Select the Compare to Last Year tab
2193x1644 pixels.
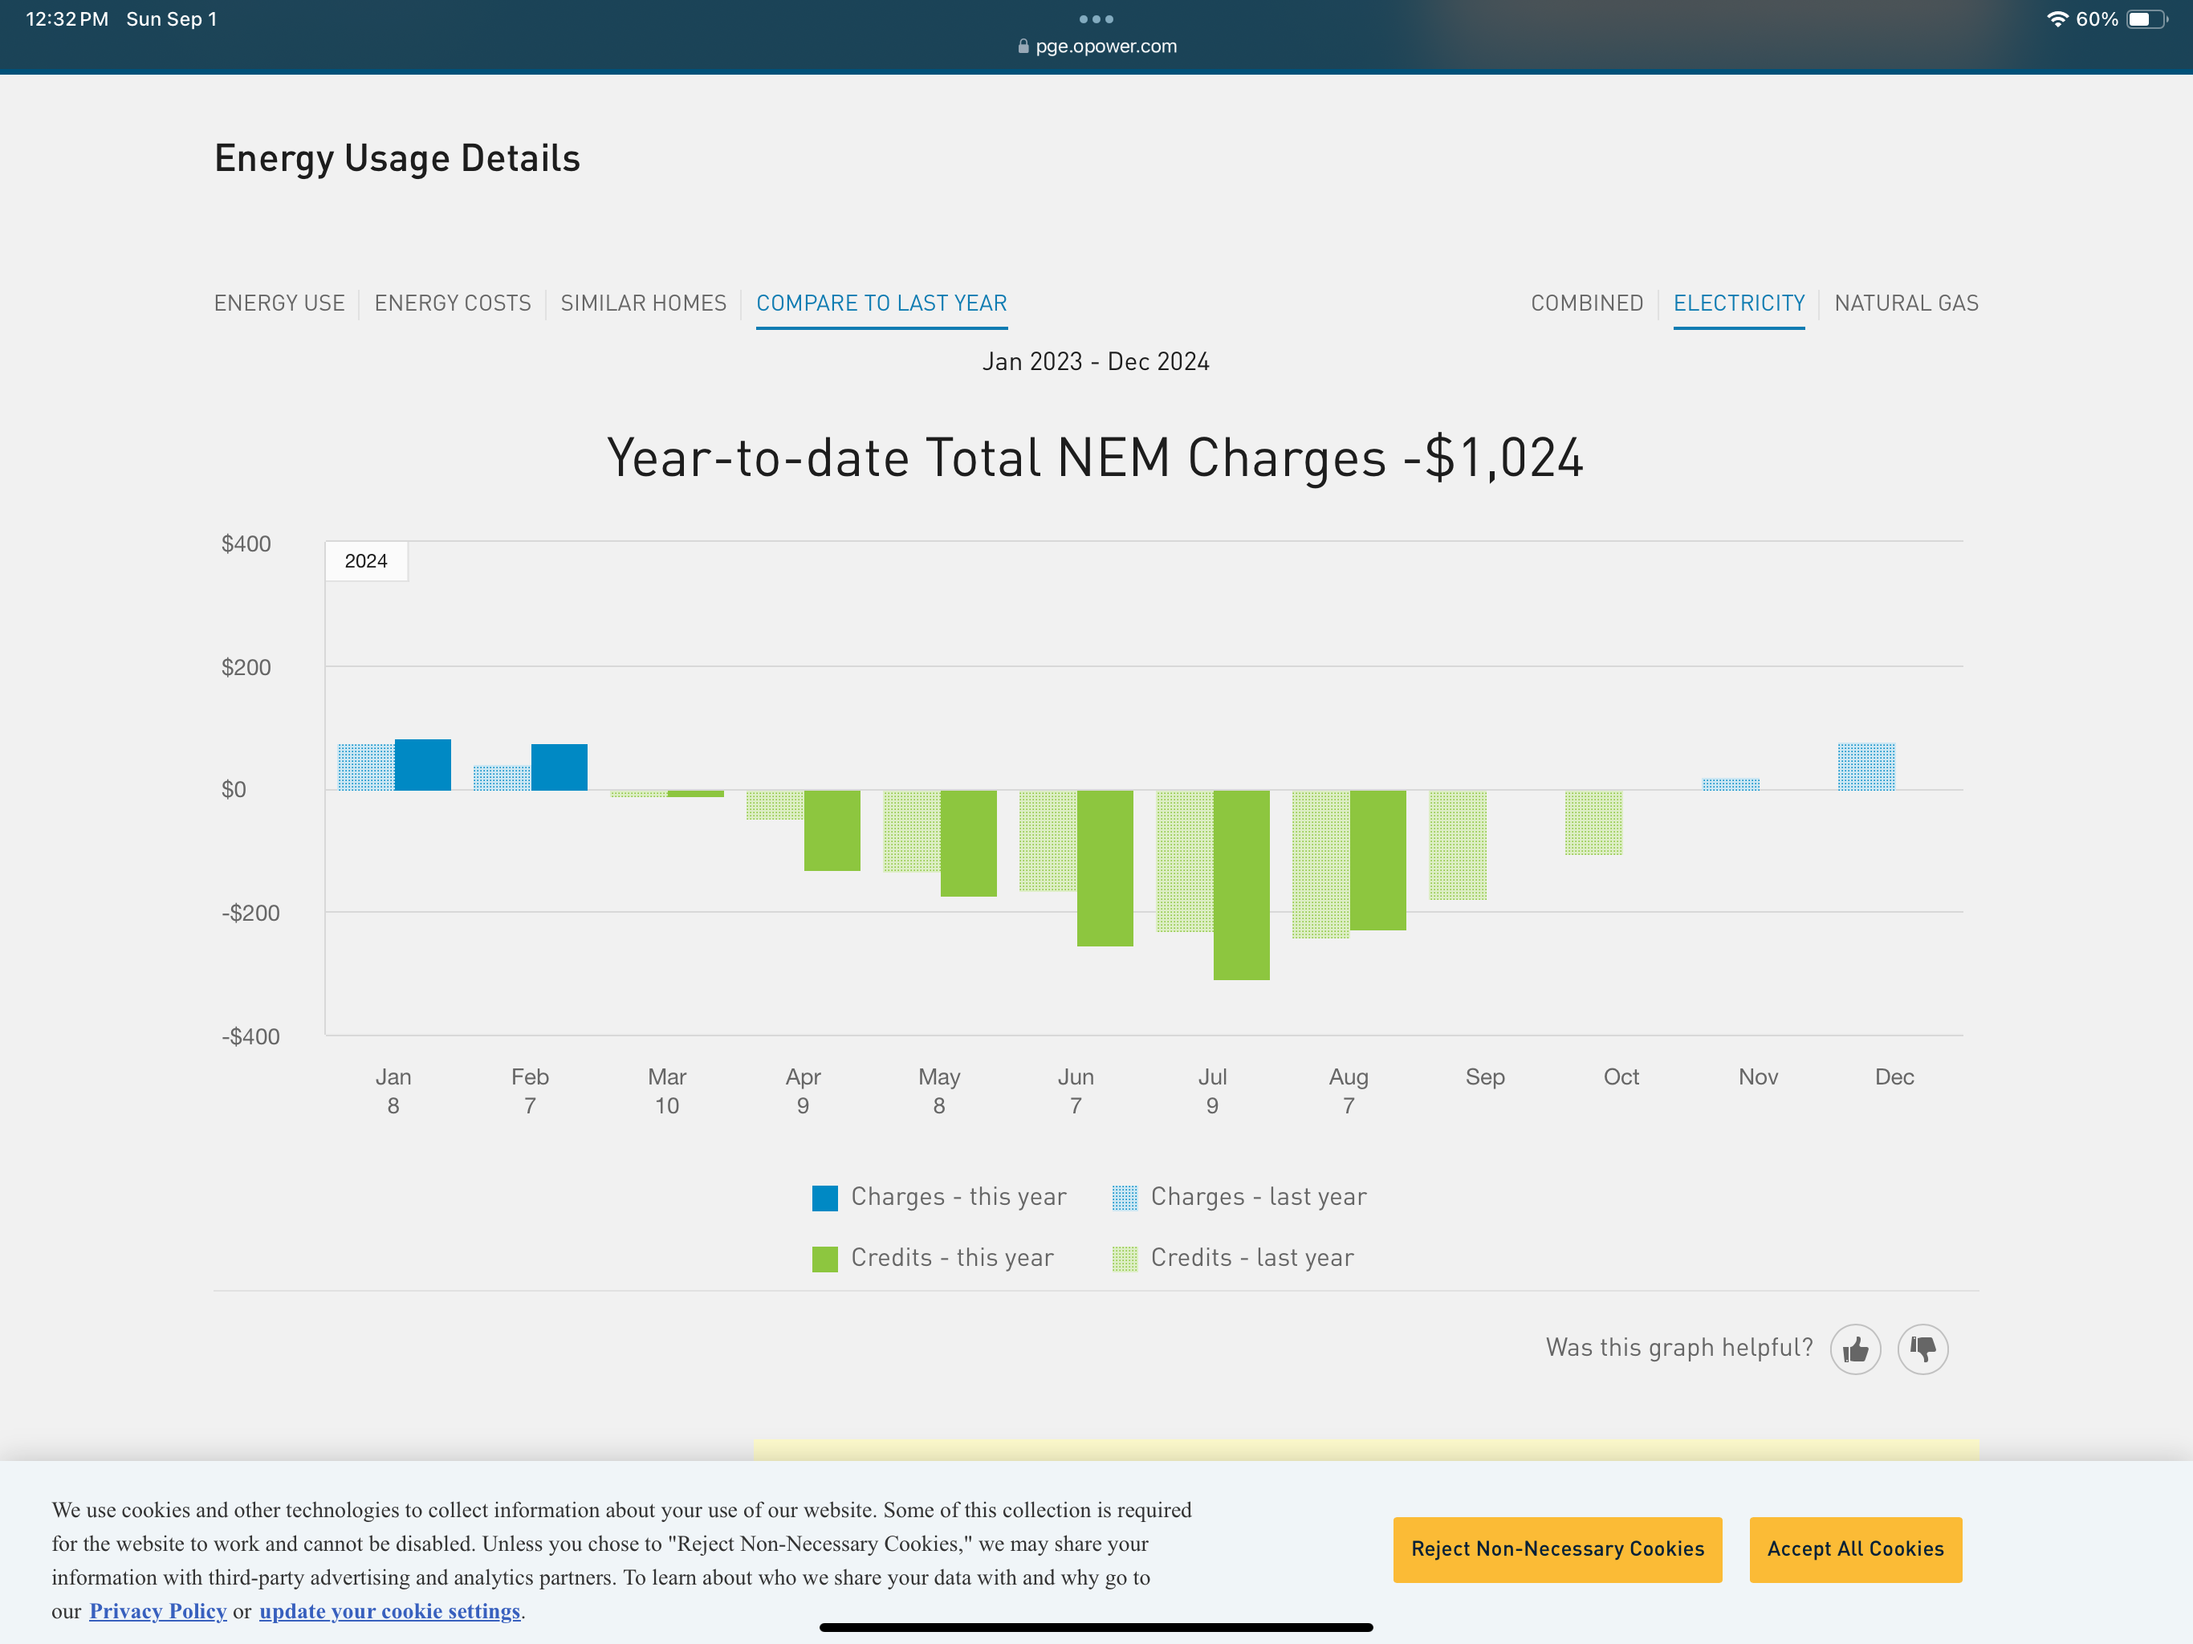click(x=881, y=303)
